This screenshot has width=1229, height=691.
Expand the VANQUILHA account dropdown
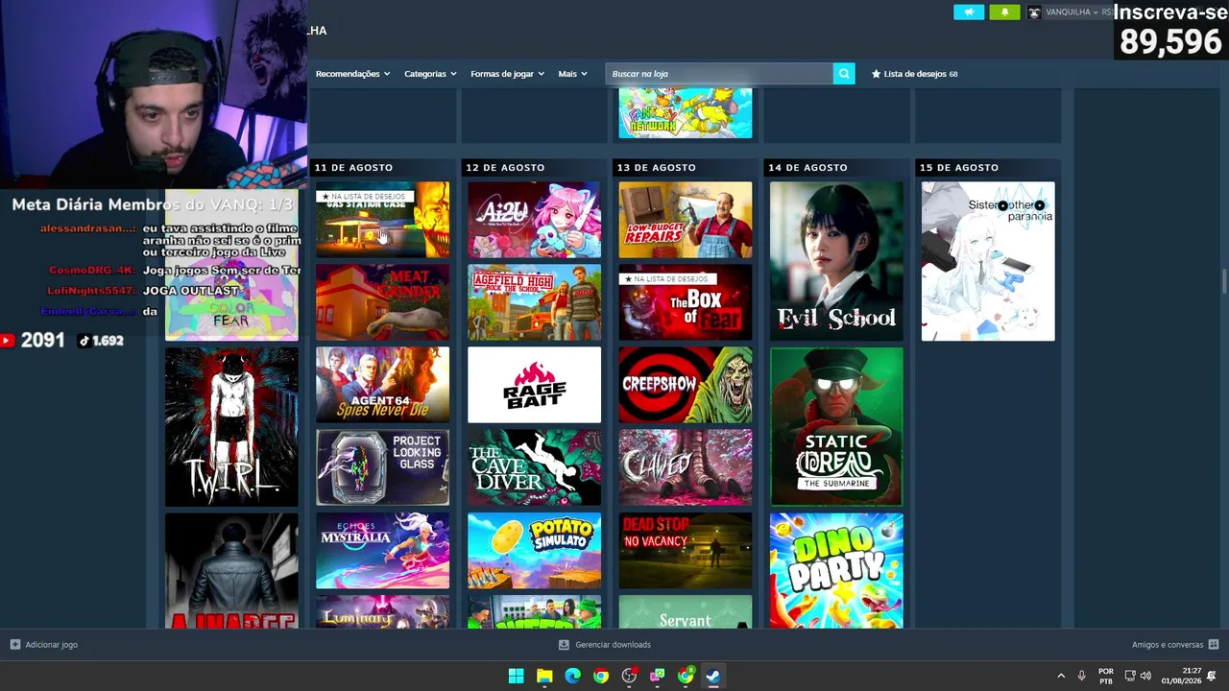tap(1072, 12)
